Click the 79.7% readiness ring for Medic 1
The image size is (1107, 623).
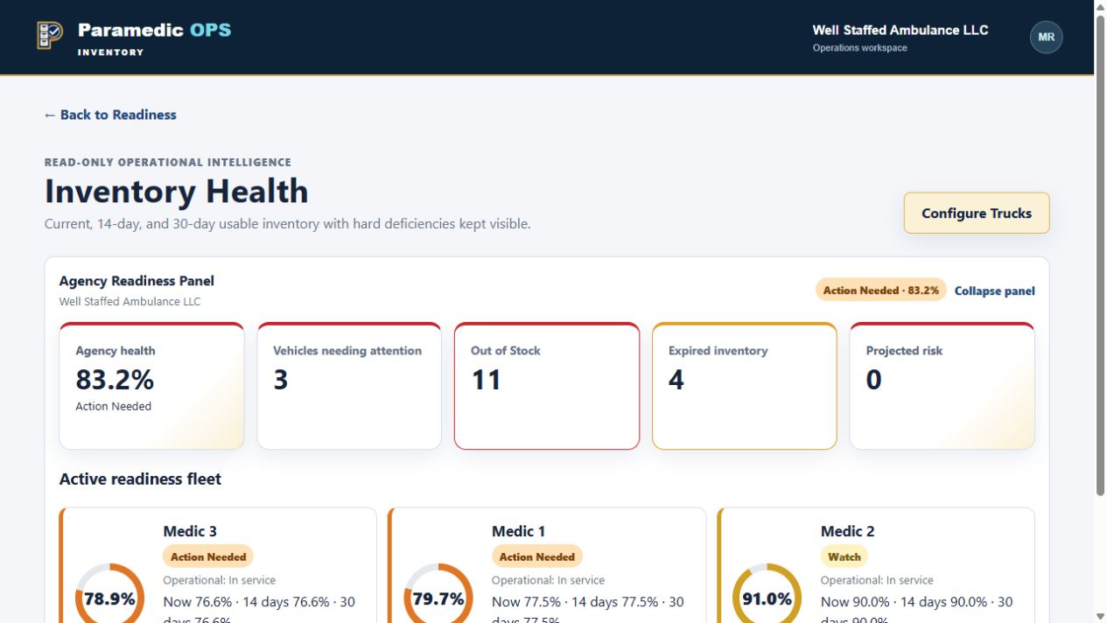coord(438,598)
